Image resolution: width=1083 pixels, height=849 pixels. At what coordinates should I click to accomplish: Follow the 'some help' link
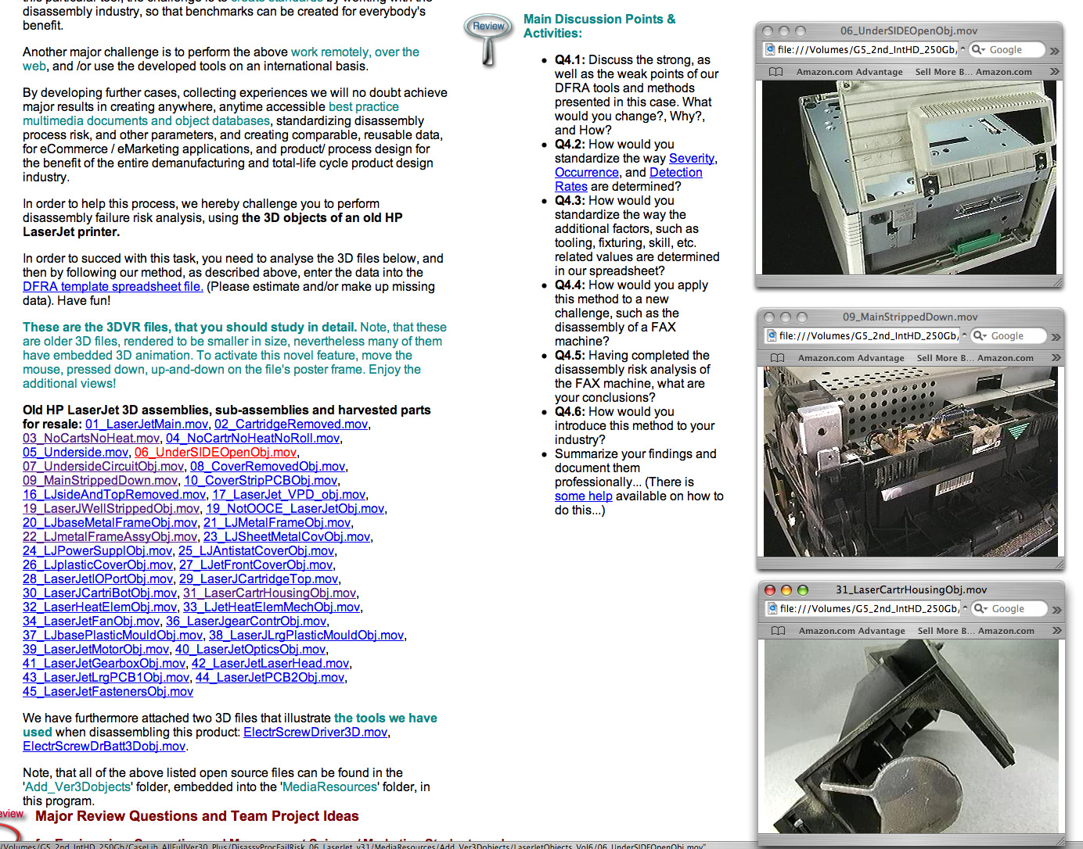[x=584, y=496]
